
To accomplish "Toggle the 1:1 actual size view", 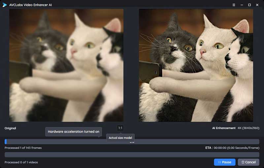I will [x=120, y=128].
